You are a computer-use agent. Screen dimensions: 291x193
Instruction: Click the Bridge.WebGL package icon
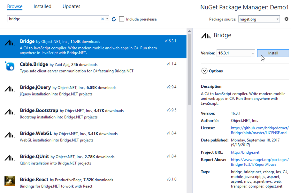click(x=10, y=135)
